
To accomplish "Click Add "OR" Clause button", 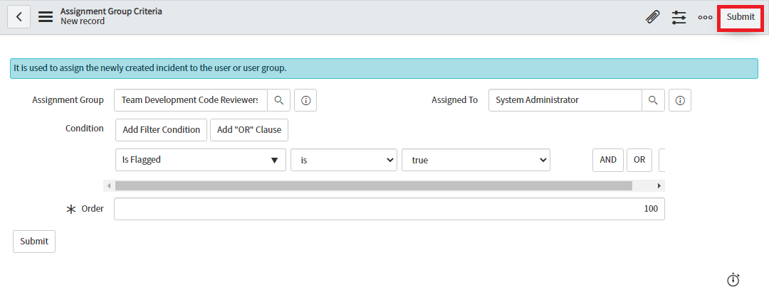I will tap(249, 130).
